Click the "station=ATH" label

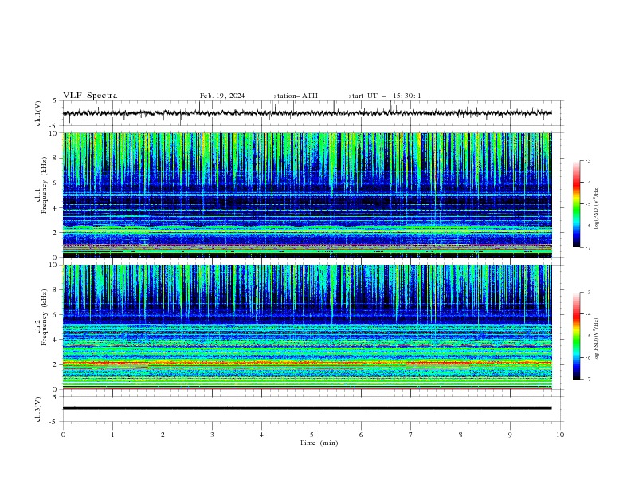coord(296,96)
